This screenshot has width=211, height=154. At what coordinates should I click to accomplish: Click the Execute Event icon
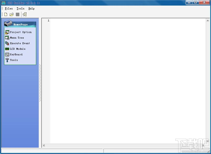tap(7, 43)
